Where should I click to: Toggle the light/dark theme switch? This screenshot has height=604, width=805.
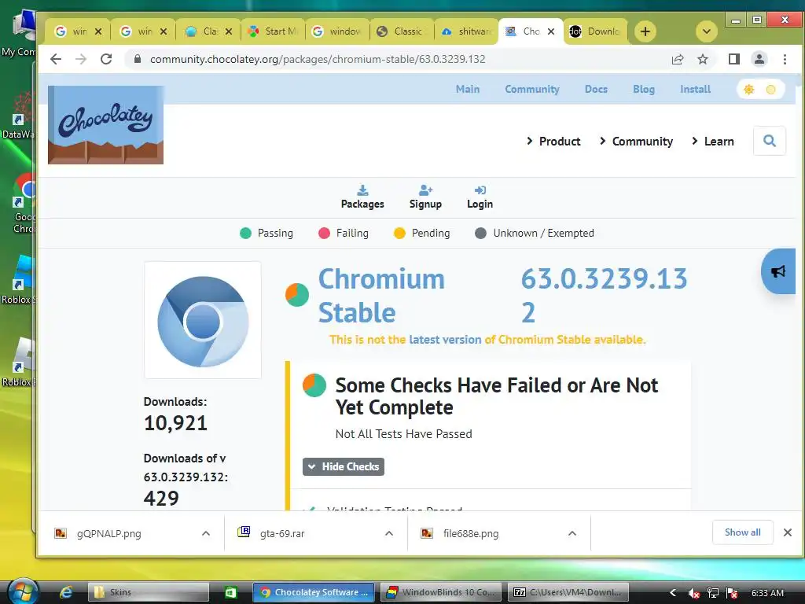[x=760, y=90]
